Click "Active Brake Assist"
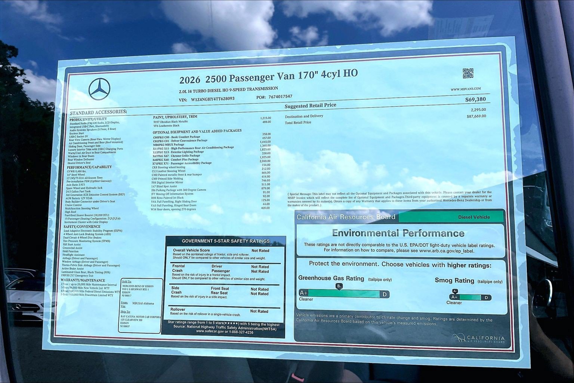The height and width of the screenshot is (383, 574). 73,269
